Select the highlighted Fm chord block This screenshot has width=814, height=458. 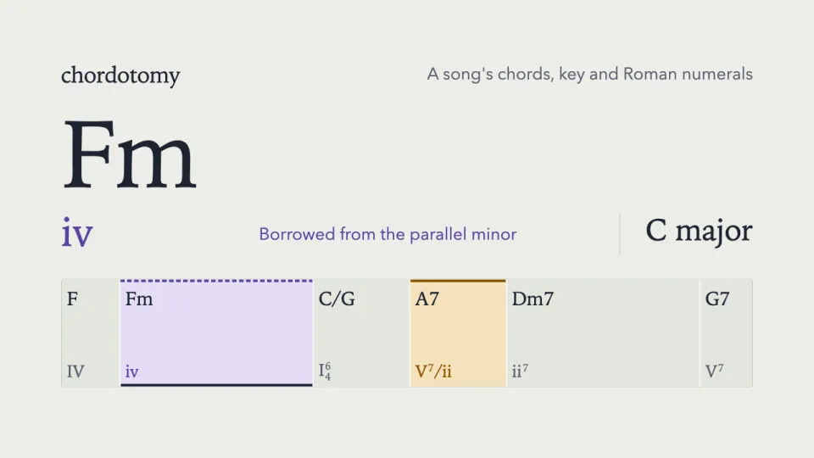(x=216, y=332)
